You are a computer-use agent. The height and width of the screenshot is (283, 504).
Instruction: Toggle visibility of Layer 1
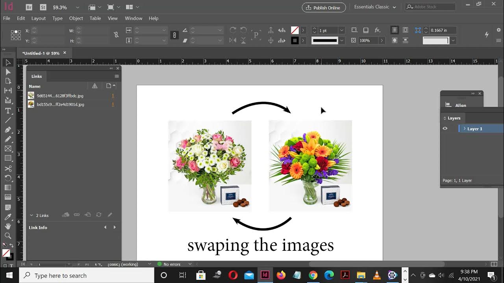click(x=445, y=129)
